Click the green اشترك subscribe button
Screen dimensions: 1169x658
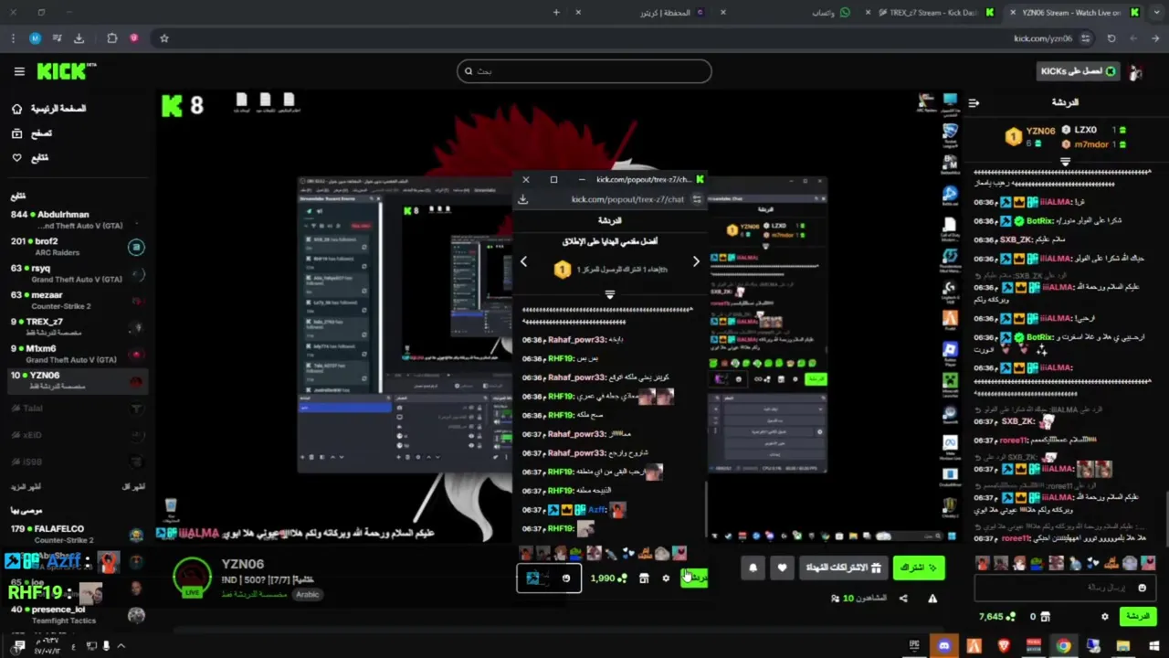coord(919,568)
